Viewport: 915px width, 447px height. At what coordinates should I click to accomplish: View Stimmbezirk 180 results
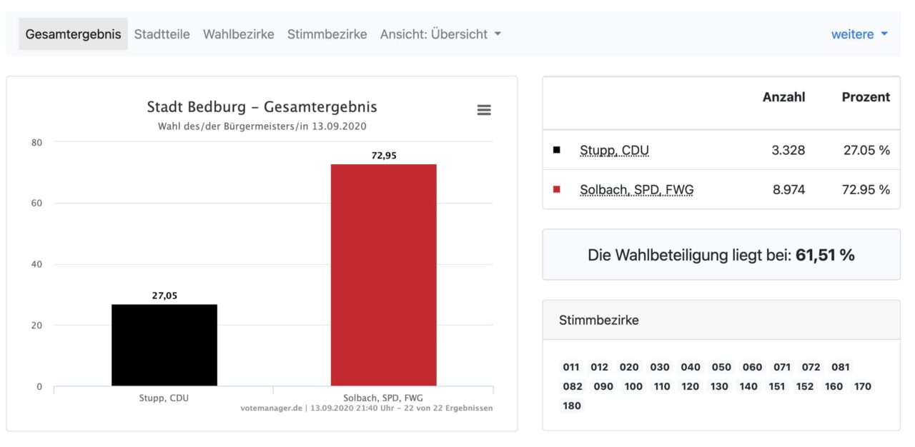pos(573,406)
